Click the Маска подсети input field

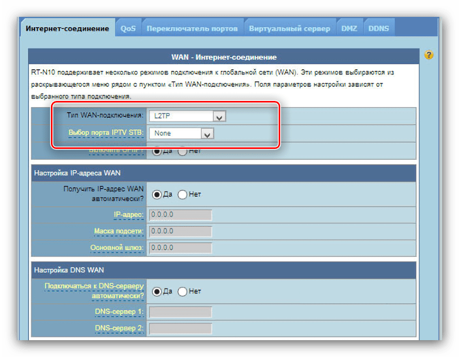[180, 231]
